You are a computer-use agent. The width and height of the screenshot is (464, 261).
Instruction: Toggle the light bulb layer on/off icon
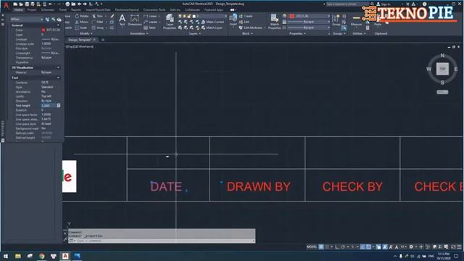click(180, 16)
